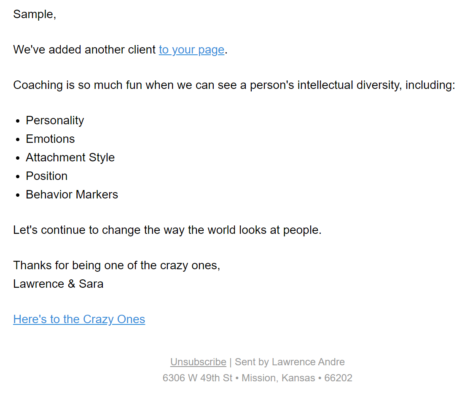Click the 'Behavior Markers' bullet item
The height and width of the screenshot is (399, 473).
72,195
